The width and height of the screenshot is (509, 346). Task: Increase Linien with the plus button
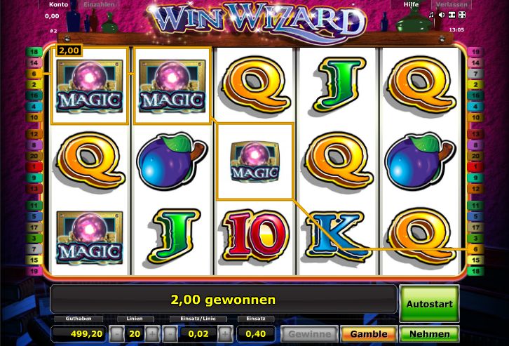coord(152,334)
